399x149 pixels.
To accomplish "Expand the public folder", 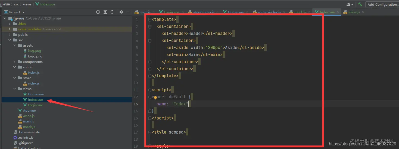I will [10, 35].
